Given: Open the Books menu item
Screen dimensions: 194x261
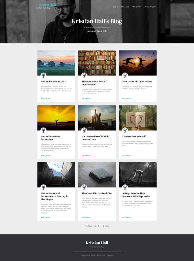Looking at the screenshot, I should tap(115, 7).
